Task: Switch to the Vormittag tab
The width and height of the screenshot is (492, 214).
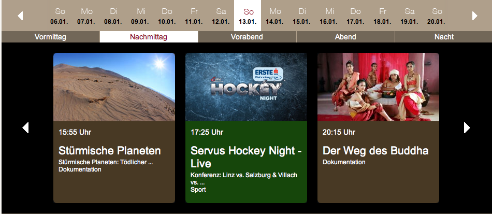Action: [51, 37]
